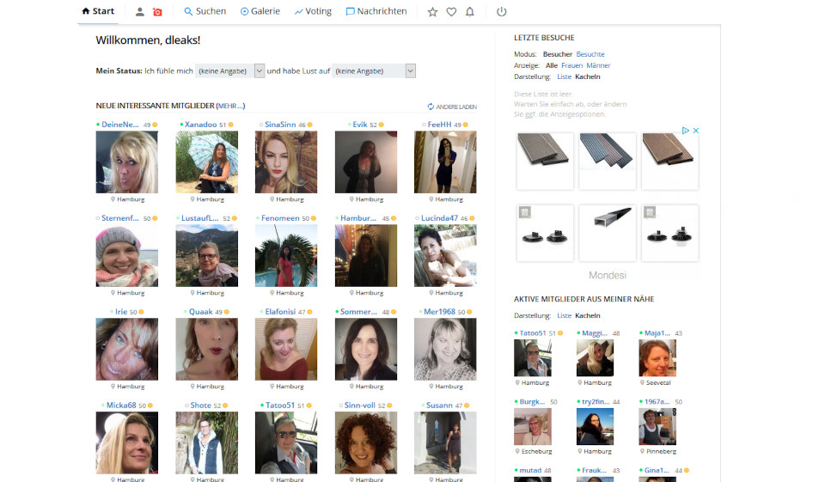
Task: Close the ad with X icon
Action: click(x=696, y=131)
